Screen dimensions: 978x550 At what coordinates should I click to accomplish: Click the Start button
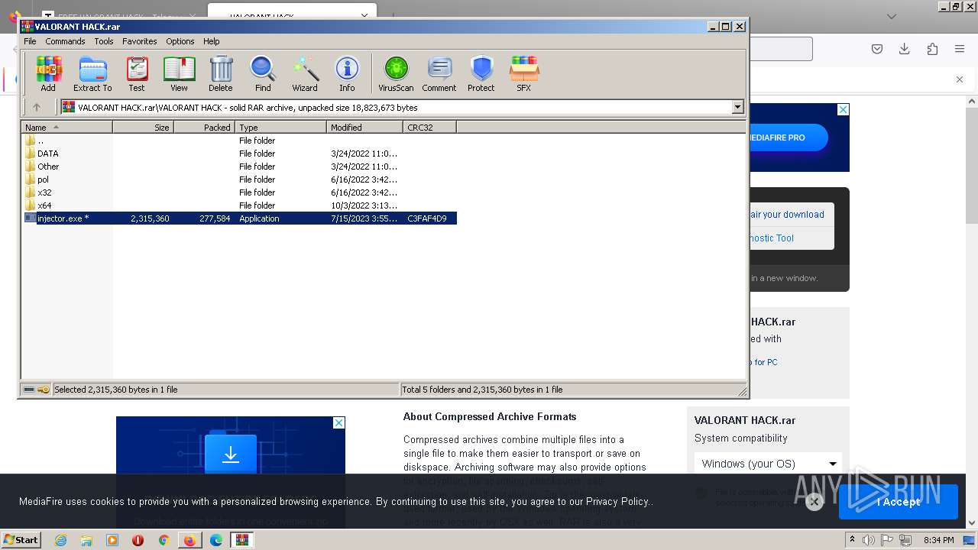(21, 540)
